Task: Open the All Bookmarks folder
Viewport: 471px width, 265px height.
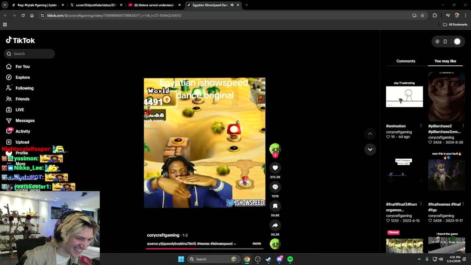Action: [455, 25]
